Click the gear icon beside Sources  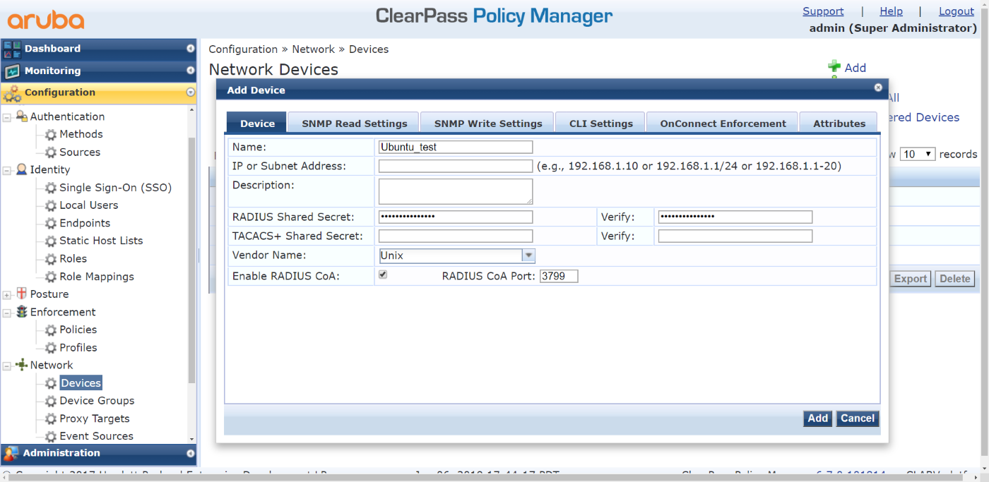pos(51,152)
